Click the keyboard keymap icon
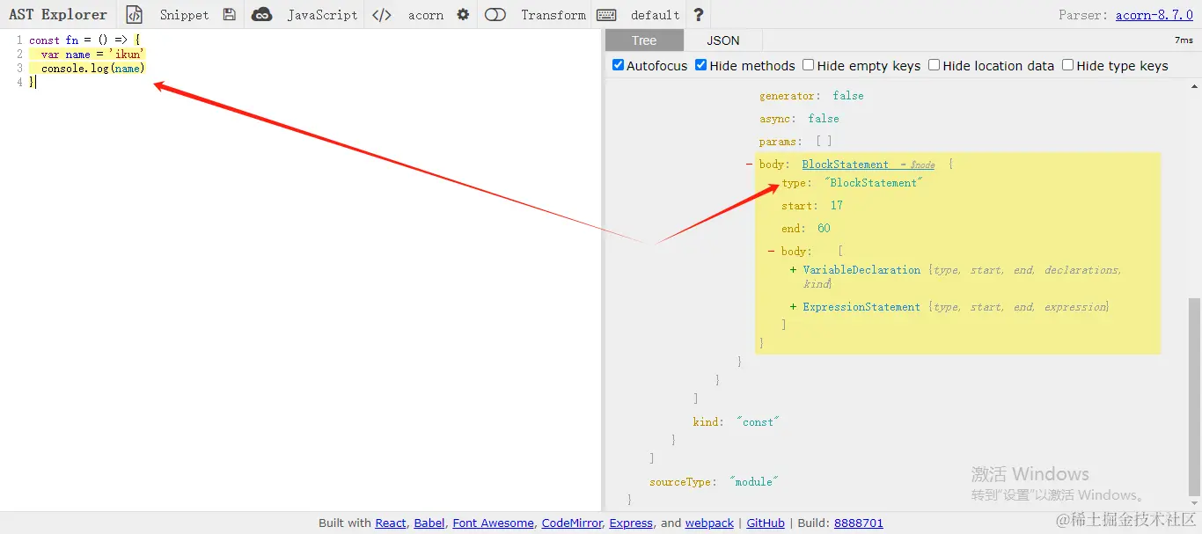Viewport: 1202px width, 534px height. 605,15
